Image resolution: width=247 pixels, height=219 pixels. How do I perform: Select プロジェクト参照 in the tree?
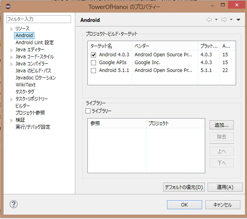[x=30, y=113]
